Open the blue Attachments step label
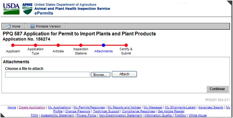233x118 pixels. click(103, 51)
